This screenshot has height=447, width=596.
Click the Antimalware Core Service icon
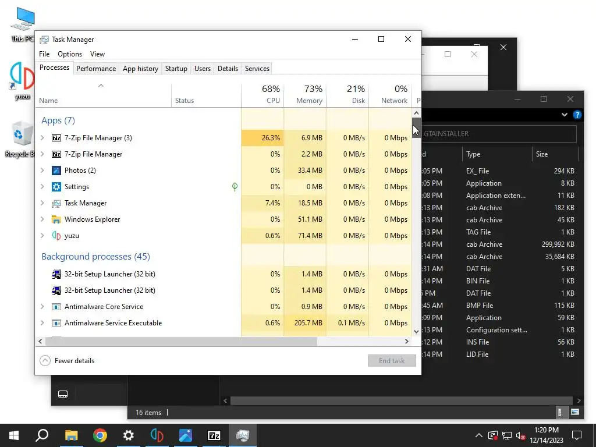(56, 307)
